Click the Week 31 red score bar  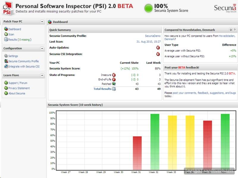[x=137, y=153]
